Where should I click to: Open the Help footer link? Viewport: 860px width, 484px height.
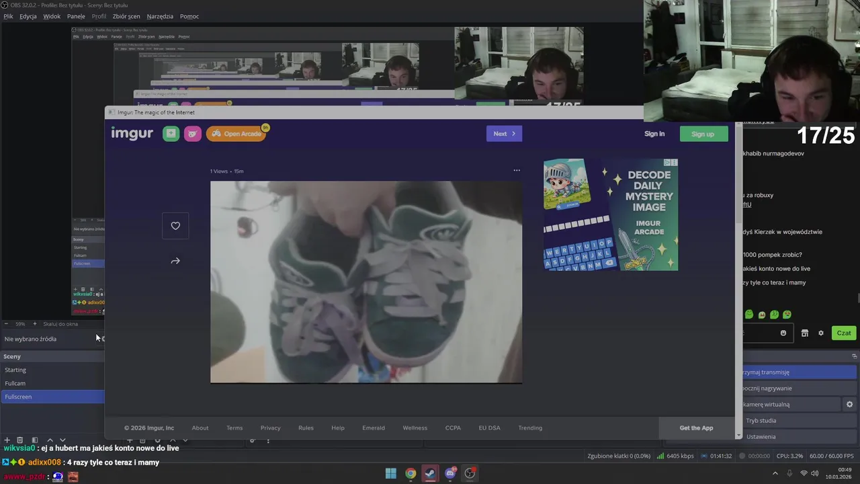point(338,428)
